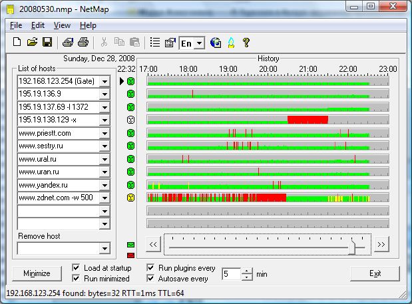Click the globe icon in toolbar
412x304 pixels.
216,43
